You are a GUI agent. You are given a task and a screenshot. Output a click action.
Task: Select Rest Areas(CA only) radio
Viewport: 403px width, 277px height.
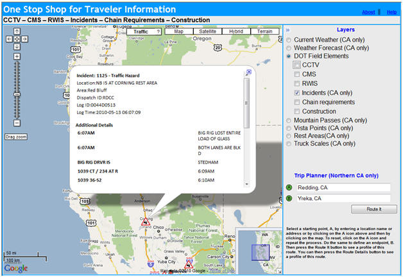click(x=289, y=136)
